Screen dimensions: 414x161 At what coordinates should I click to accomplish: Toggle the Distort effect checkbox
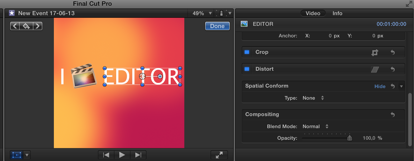(x=247, y=69)
